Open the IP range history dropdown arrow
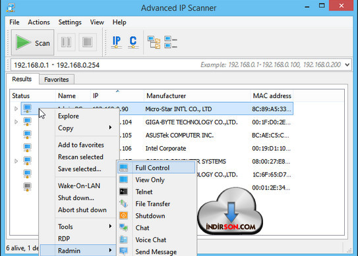Viewport: 358px width, 256px height. click(x=347, y=65)
